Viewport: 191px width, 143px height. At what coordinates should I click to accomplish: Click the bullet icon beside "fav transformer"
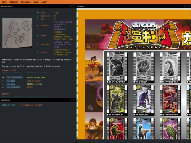tap(3, 77)
